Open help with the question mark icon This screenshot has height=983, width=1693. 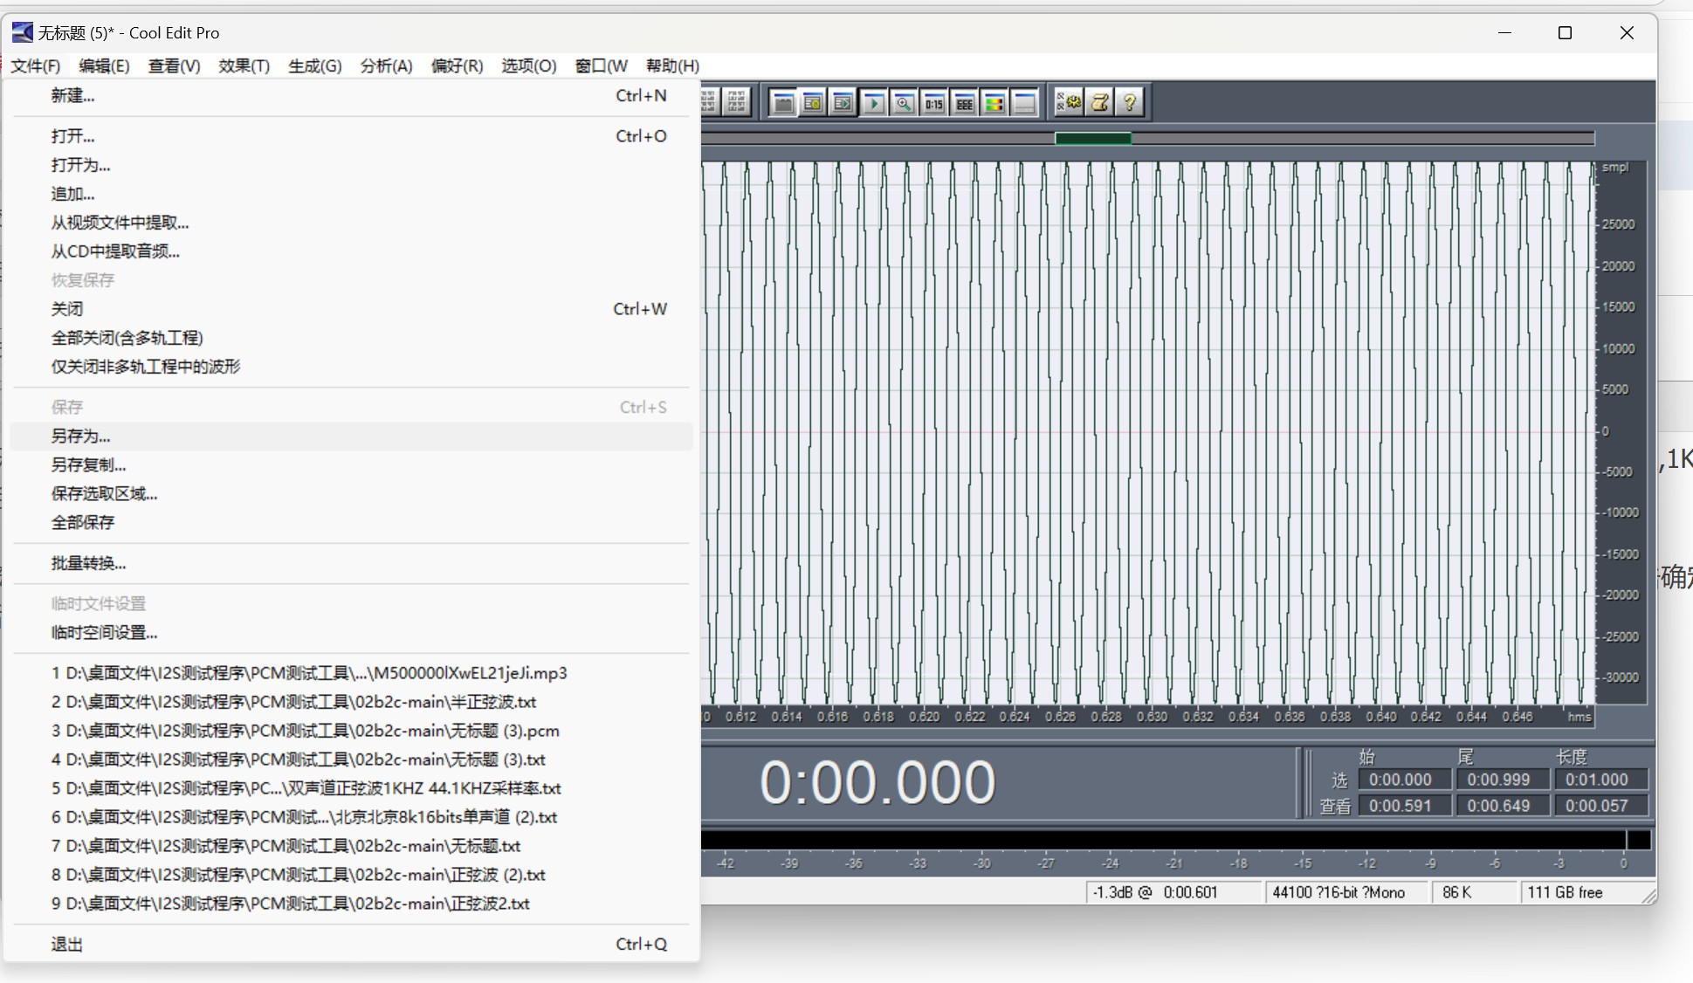1130,102
